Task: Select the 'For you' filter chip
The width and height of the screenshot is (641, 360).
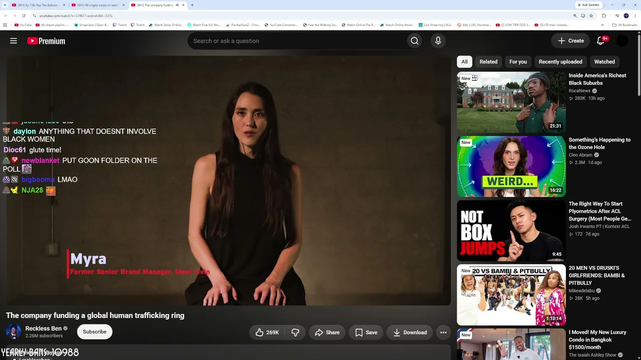Action: click(x=518, y=61)
